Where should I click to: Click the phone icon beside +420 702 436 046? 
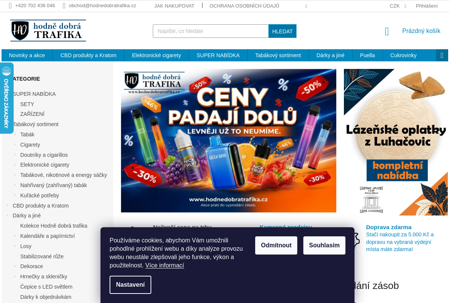10,6
